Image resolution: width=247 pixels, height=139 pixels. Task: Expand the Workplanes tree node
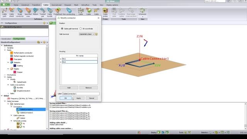[x=5, y=75]
